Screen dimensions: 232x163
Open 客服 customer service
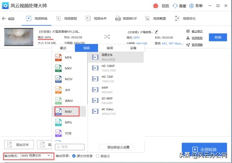click(179, 6)
